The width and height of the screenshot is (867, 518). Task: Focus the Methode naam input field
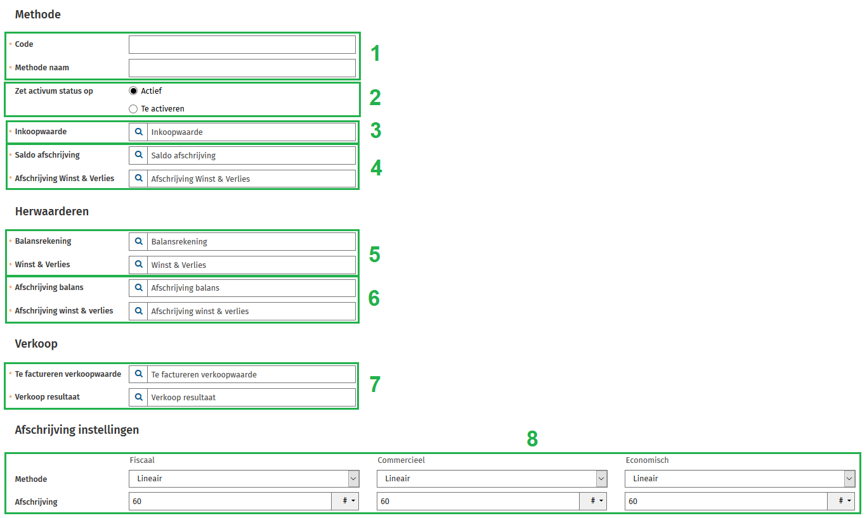[242, 68]
